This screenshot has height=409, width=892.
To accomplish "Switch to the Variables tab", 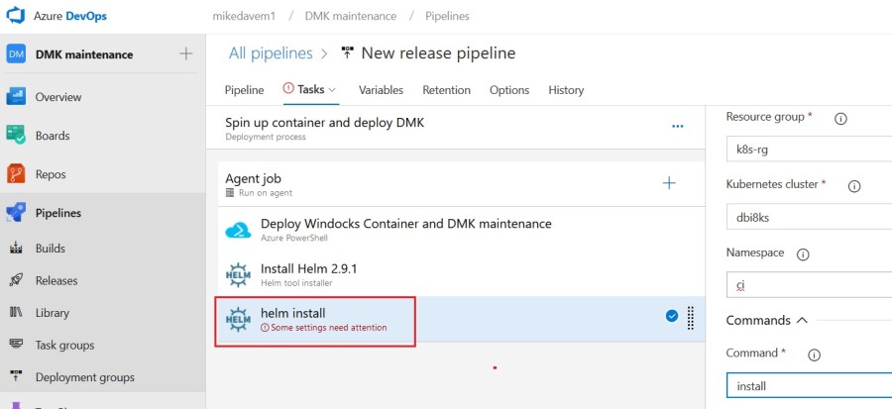I will tap(381, 90).
